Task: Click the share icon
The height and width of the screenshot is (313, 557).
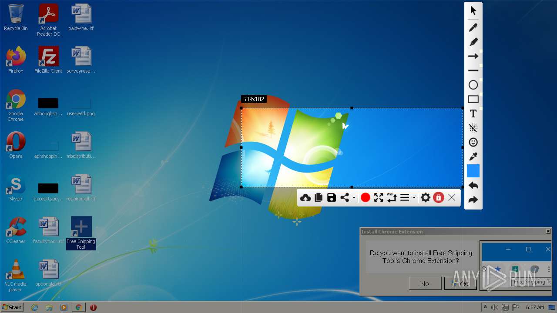Action: [345, 198]
